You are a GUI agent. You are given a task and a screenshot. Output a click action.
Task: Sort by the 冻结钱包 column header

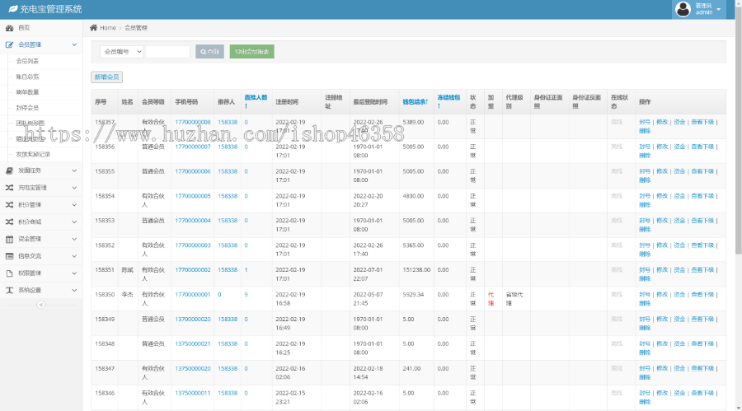tap(448, 101)
